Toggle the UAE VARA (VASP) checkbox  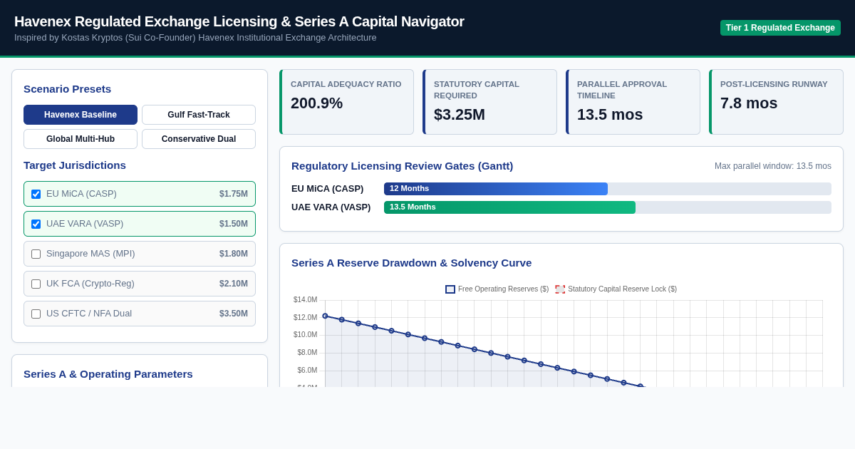[36, 224]
